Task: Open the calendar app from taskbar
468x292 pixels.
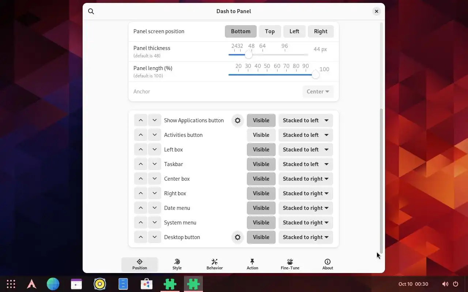Action: coord(76,284)
